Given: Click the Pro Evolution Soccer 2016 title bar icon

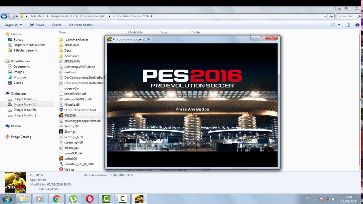Looking at the screenshot, I should [x=109, y=39].
